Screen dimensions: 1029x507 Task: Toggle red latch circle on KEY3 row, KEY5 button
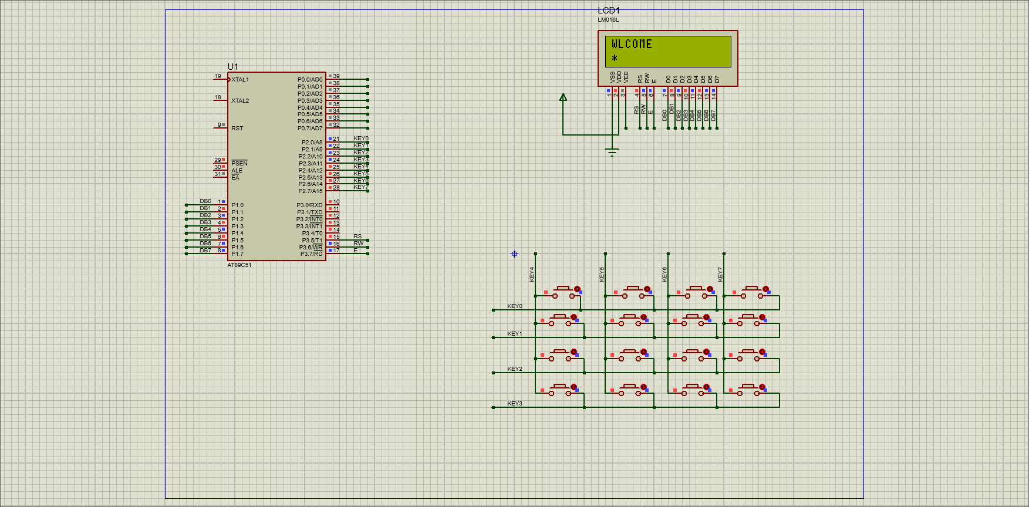point(643,387)
